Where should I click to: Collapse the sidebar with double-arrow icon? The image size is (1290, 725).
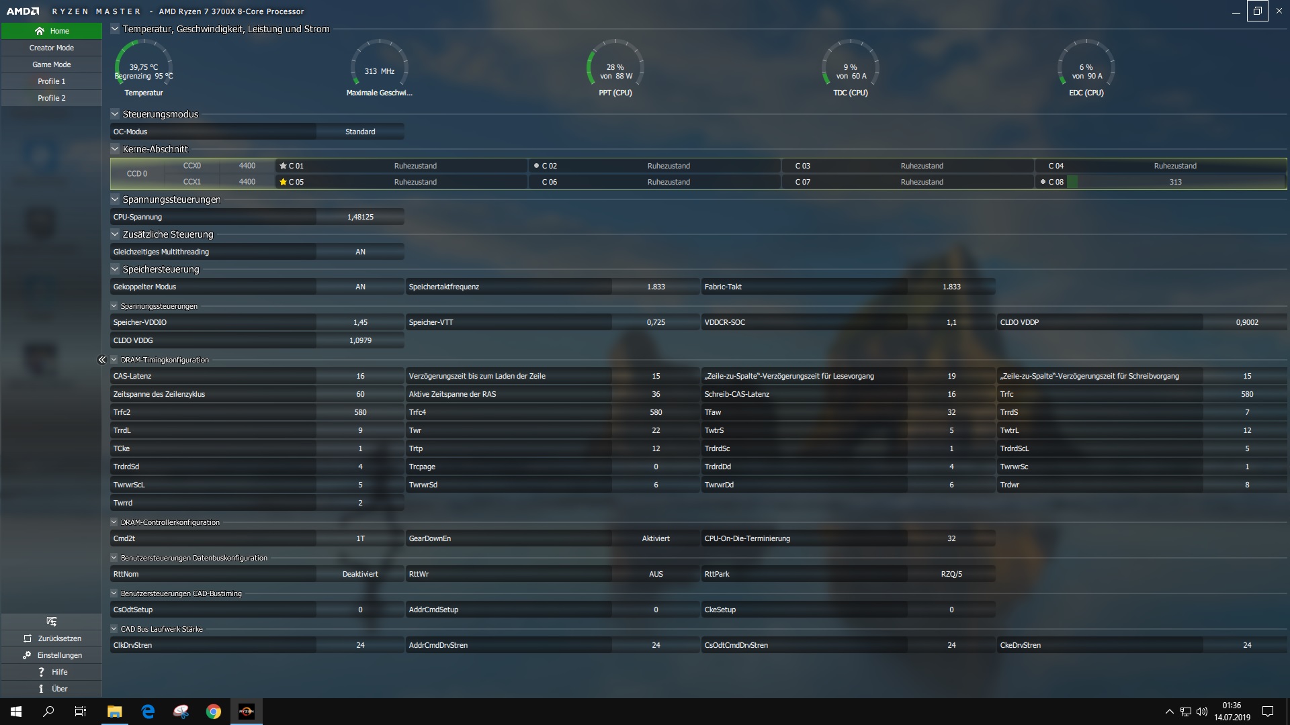click(x=101, y=360)
